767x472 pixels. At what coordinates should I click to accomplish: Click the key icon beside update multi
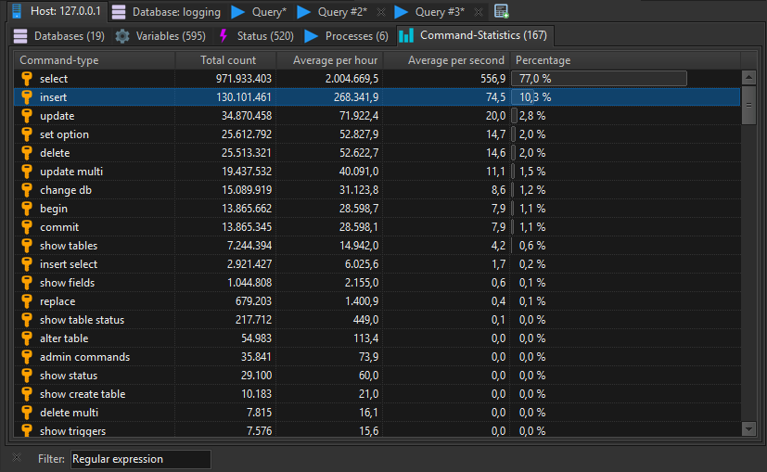[x=27, y=172]
